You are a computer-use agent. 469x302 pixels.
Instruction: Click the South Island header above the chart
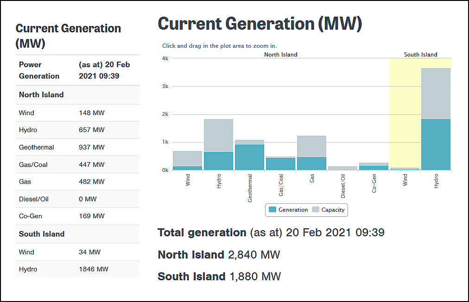point(420,55)
